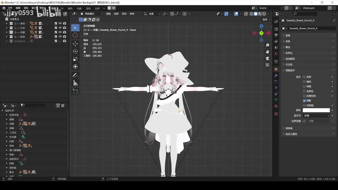Image resolution: width=338 pixels, height=190 pixels.
Task: Switch to solid viewport shading
Action: pos(256,14)
